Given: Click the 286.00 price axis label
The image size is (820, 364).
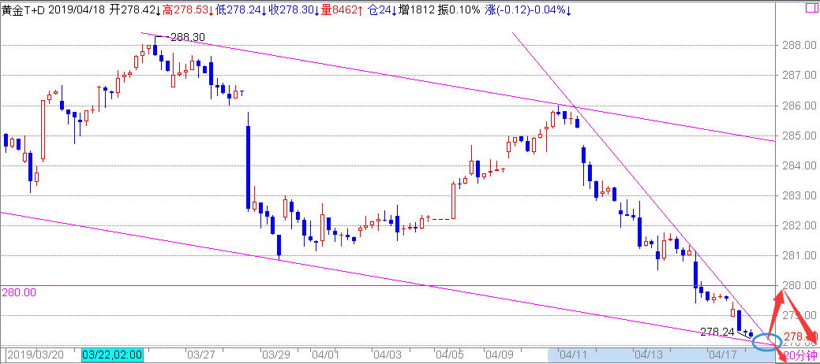Looking at the screenshot, I should pos(798,106).
